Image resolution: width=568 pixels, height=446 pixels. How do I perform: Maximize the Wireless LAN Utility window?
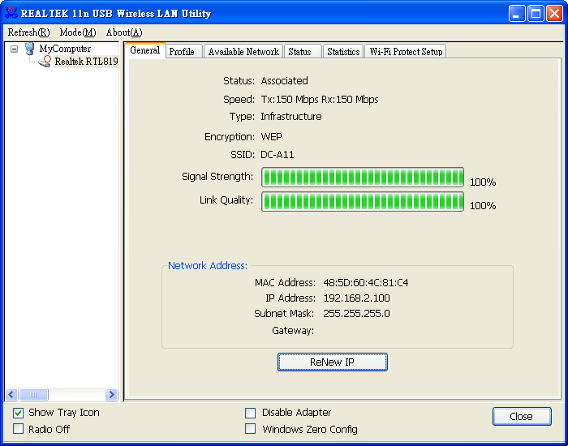coord(536,14)
